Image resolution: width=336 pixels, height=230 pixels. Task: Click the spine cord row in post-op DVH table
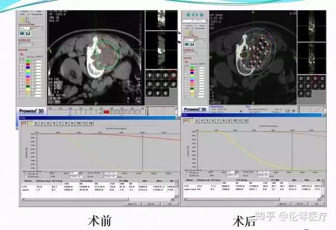click(x=253, y=189)
